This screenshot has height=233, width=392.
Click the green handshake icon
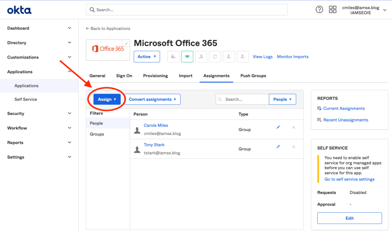187,57
